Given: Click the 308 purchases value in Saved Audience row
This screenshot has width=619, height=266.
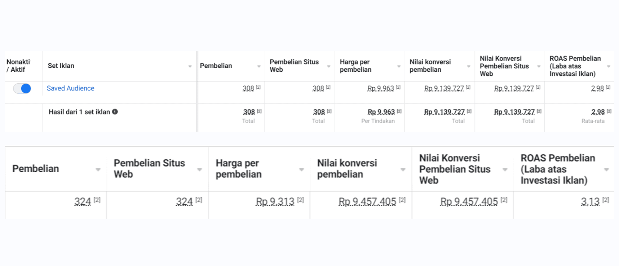Looking at the screenshot, I should [248, 88].
